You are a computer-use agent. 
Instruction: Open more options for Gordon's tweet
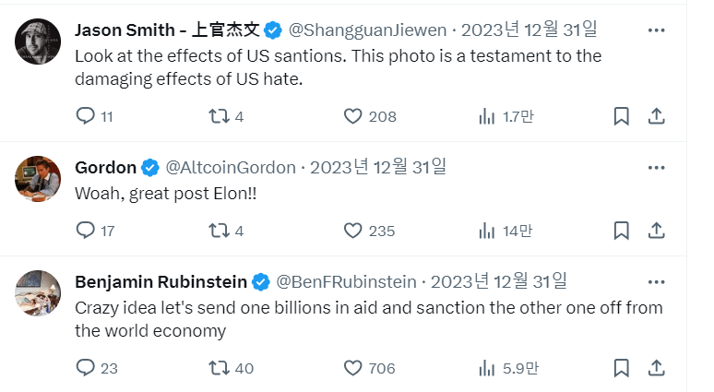tap(656, 168)
